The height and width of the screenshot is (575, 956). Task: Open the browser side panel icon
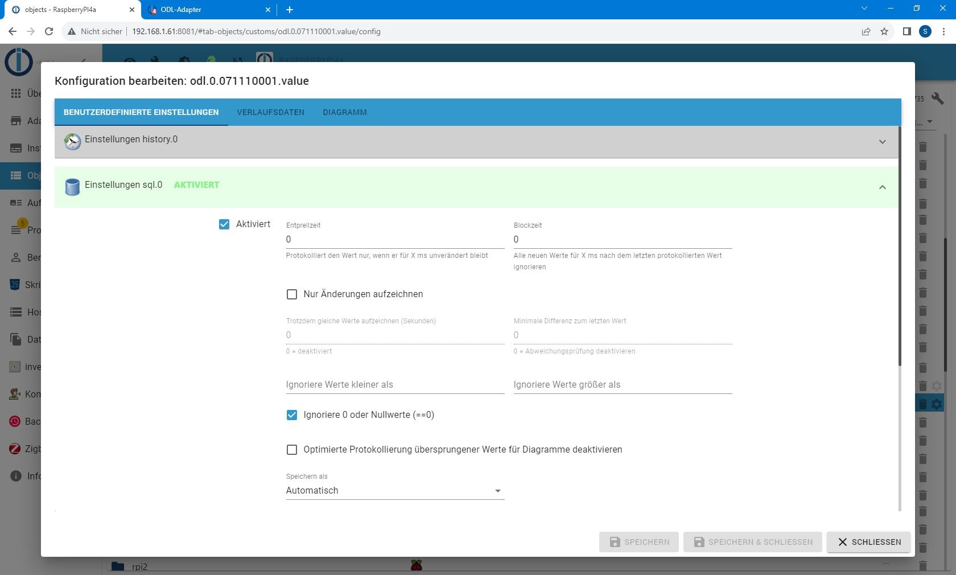click(x=907, y=31)
